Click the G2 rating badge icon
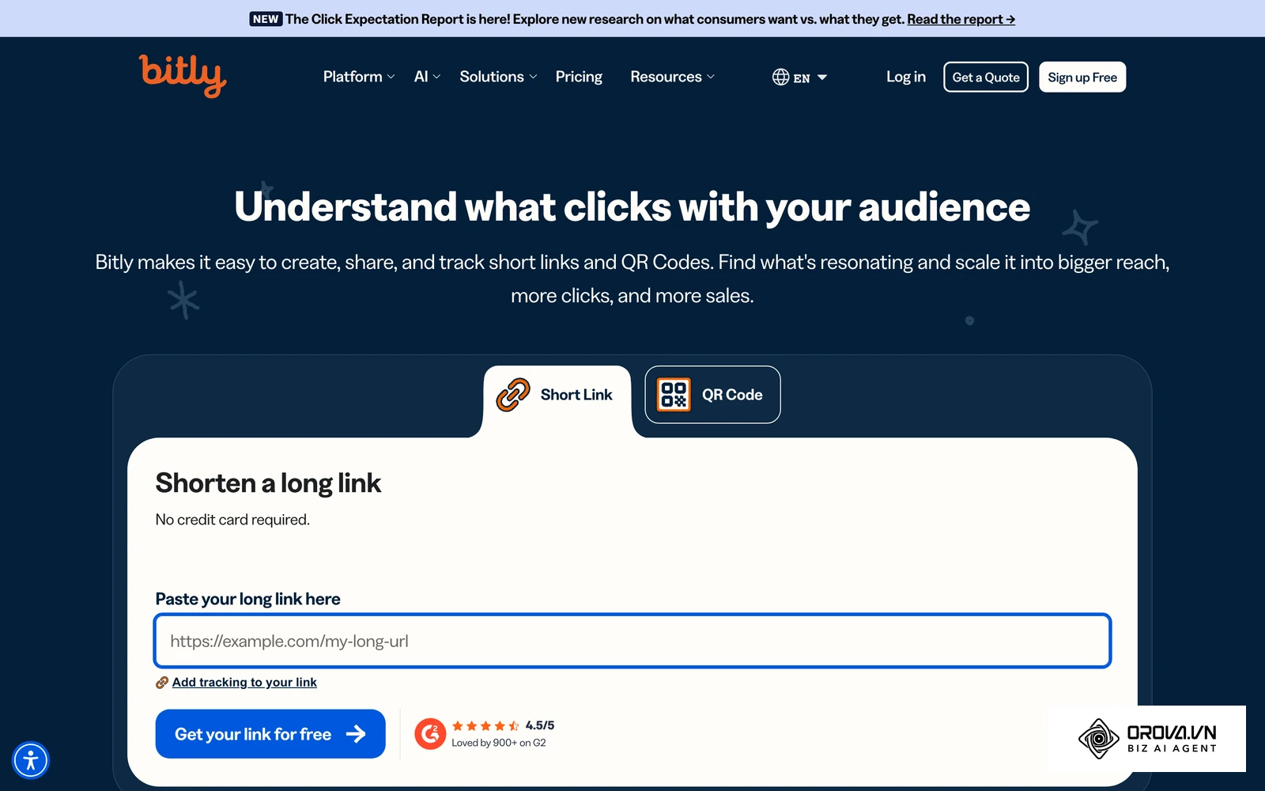This screenshot has width=1265, height=791. click(x=430, y=734)
